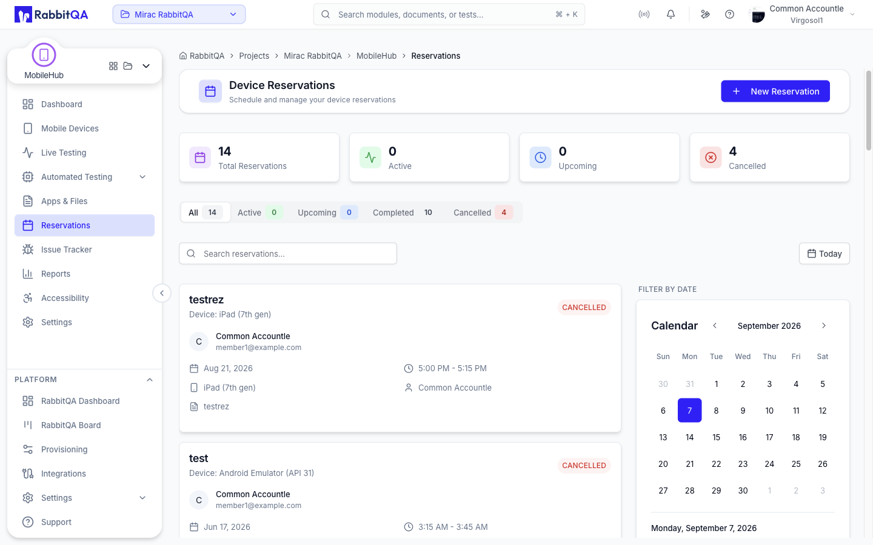Expand the Automated Testing submenu

click(142, 177)
